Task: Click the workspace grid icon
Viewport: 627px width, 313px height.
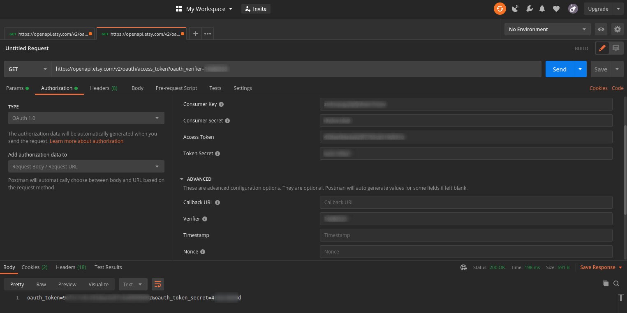Action: tap(179, 9)
